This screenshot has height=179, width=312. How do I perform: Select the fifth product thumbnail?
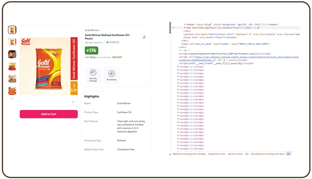pos(12,79)
